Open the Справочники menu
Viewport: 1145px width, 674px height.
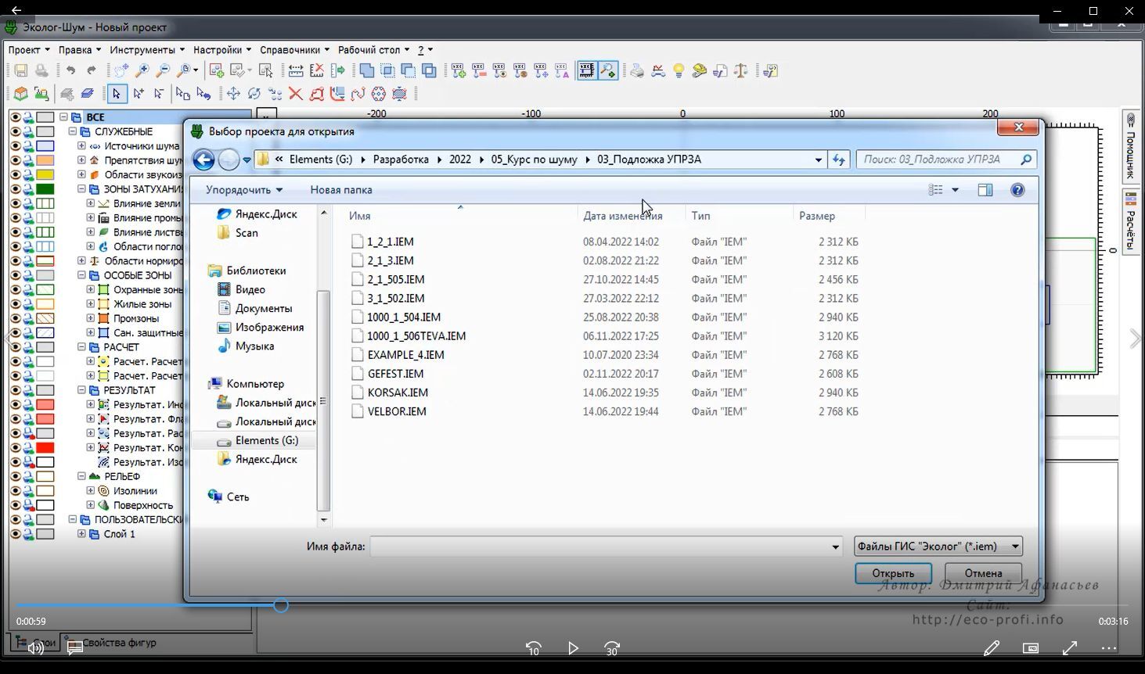point(294,50)
